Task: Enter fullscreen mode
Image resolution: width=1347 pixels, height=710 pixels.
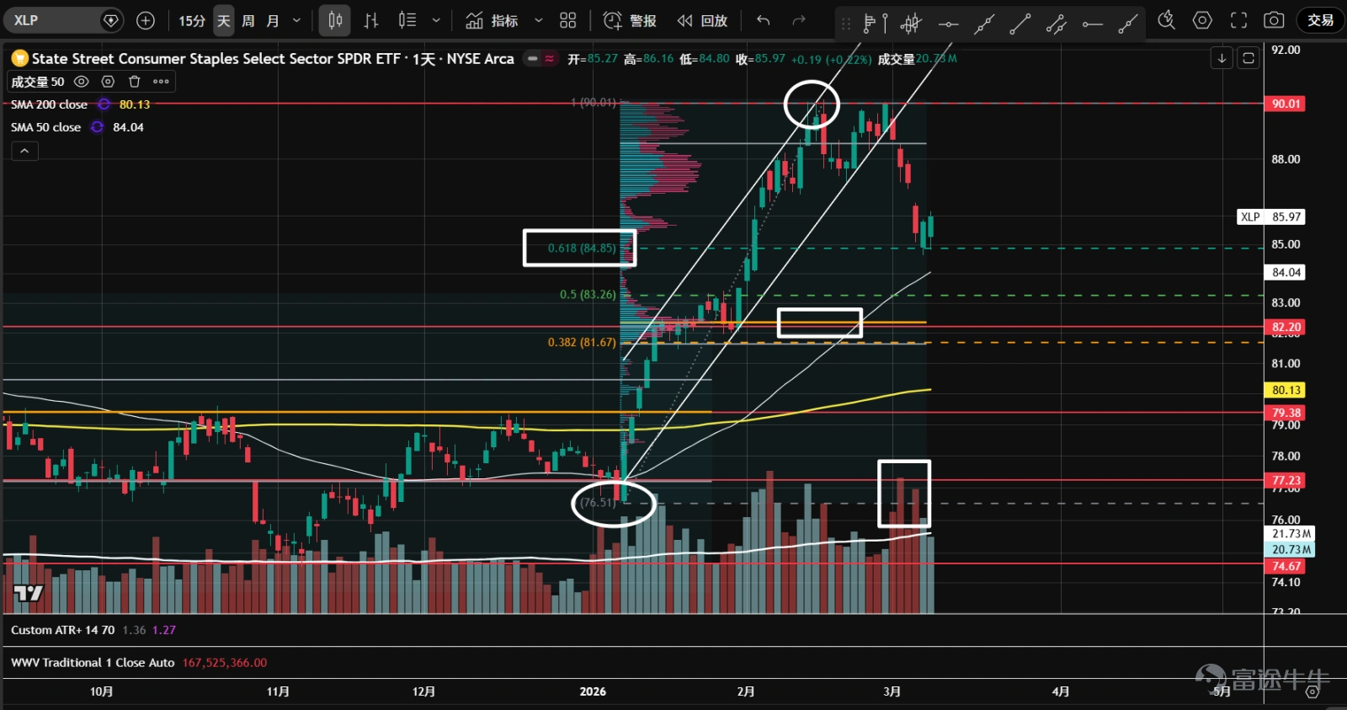Action: tap(1238, 20)
